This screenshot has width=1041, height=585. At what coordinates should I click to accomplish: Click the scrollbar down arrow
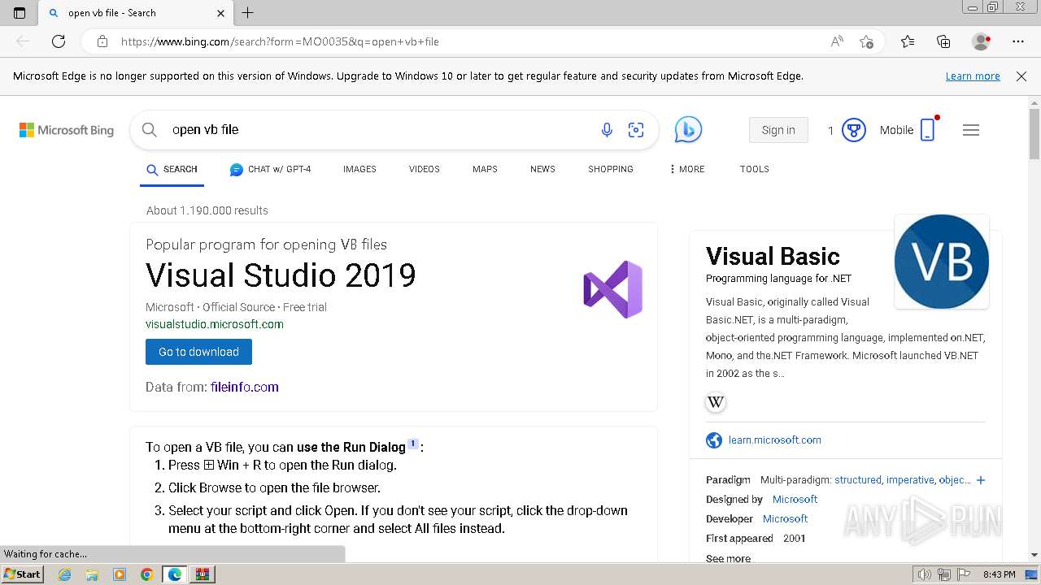pyautogui.click(x=1034, y=555)
